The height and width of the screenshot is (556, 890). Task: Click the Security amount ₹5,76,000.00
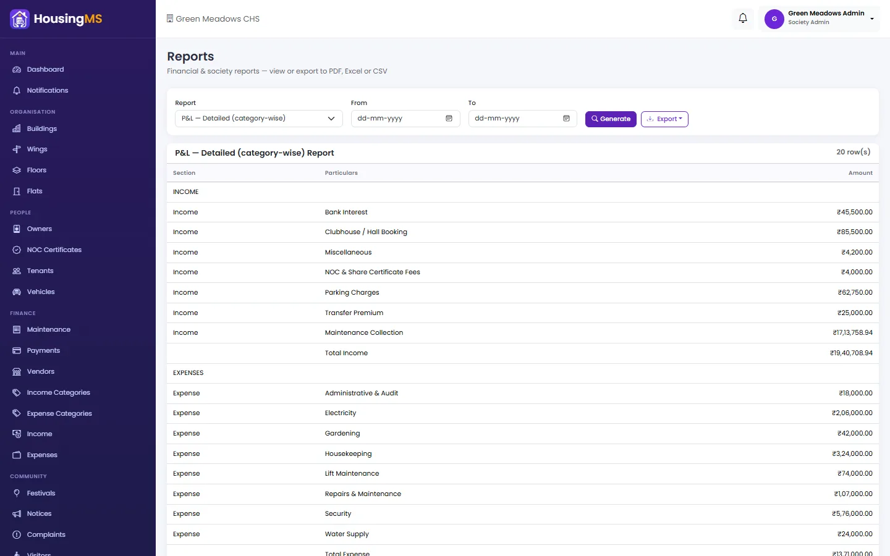pyautogui.click(x=852, y=514)
